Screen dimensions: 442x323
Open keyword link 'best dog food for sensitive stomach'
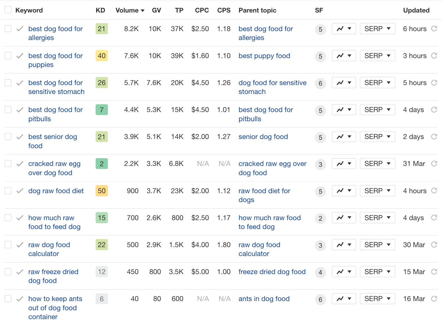[56, 87]
